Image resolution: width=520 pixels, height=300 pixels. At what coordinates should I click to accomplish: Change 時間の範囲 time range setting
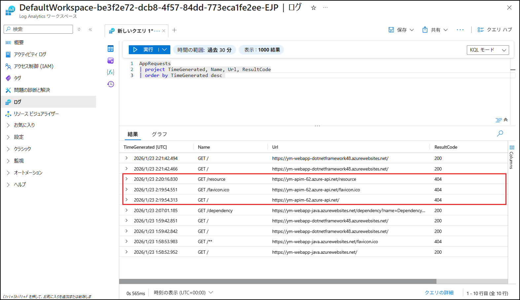[204, 50]
